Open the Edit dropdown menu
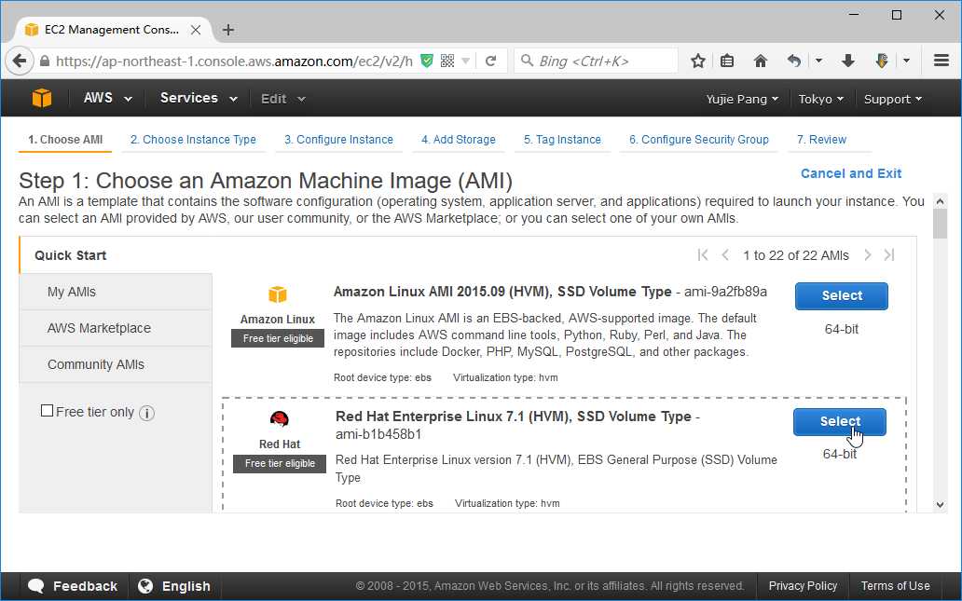The image size is (962, 601). [x=282, y=99]
